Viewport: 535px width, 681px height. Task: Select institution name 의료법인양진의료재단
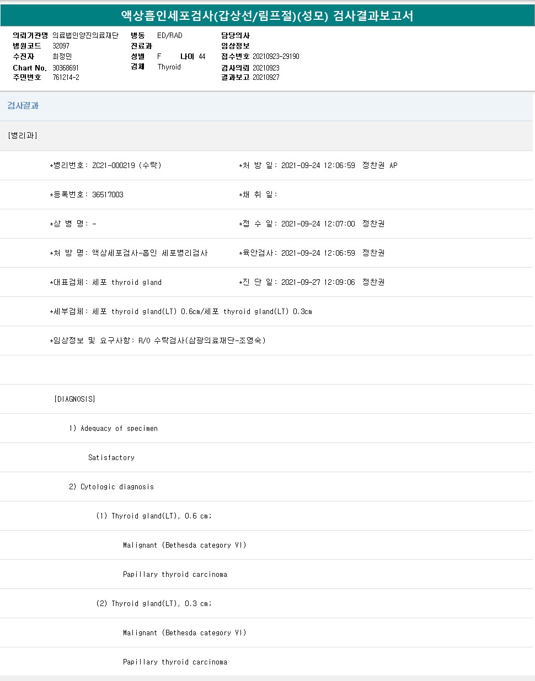point(85,36)
